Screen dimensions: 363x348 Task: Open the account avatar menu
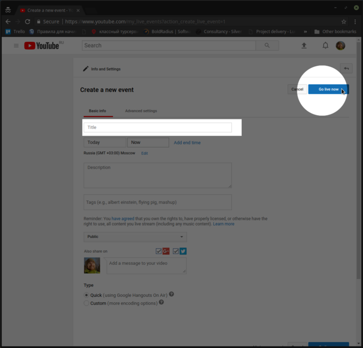click(x=340, y=46)
